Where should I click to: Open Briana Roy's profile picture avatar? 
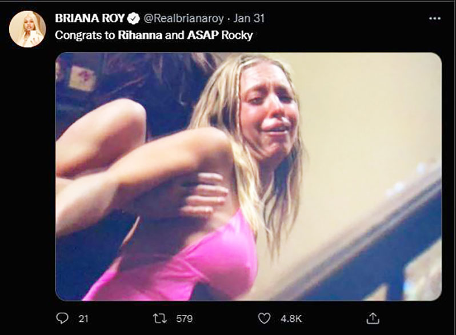[x=27, y=29]
